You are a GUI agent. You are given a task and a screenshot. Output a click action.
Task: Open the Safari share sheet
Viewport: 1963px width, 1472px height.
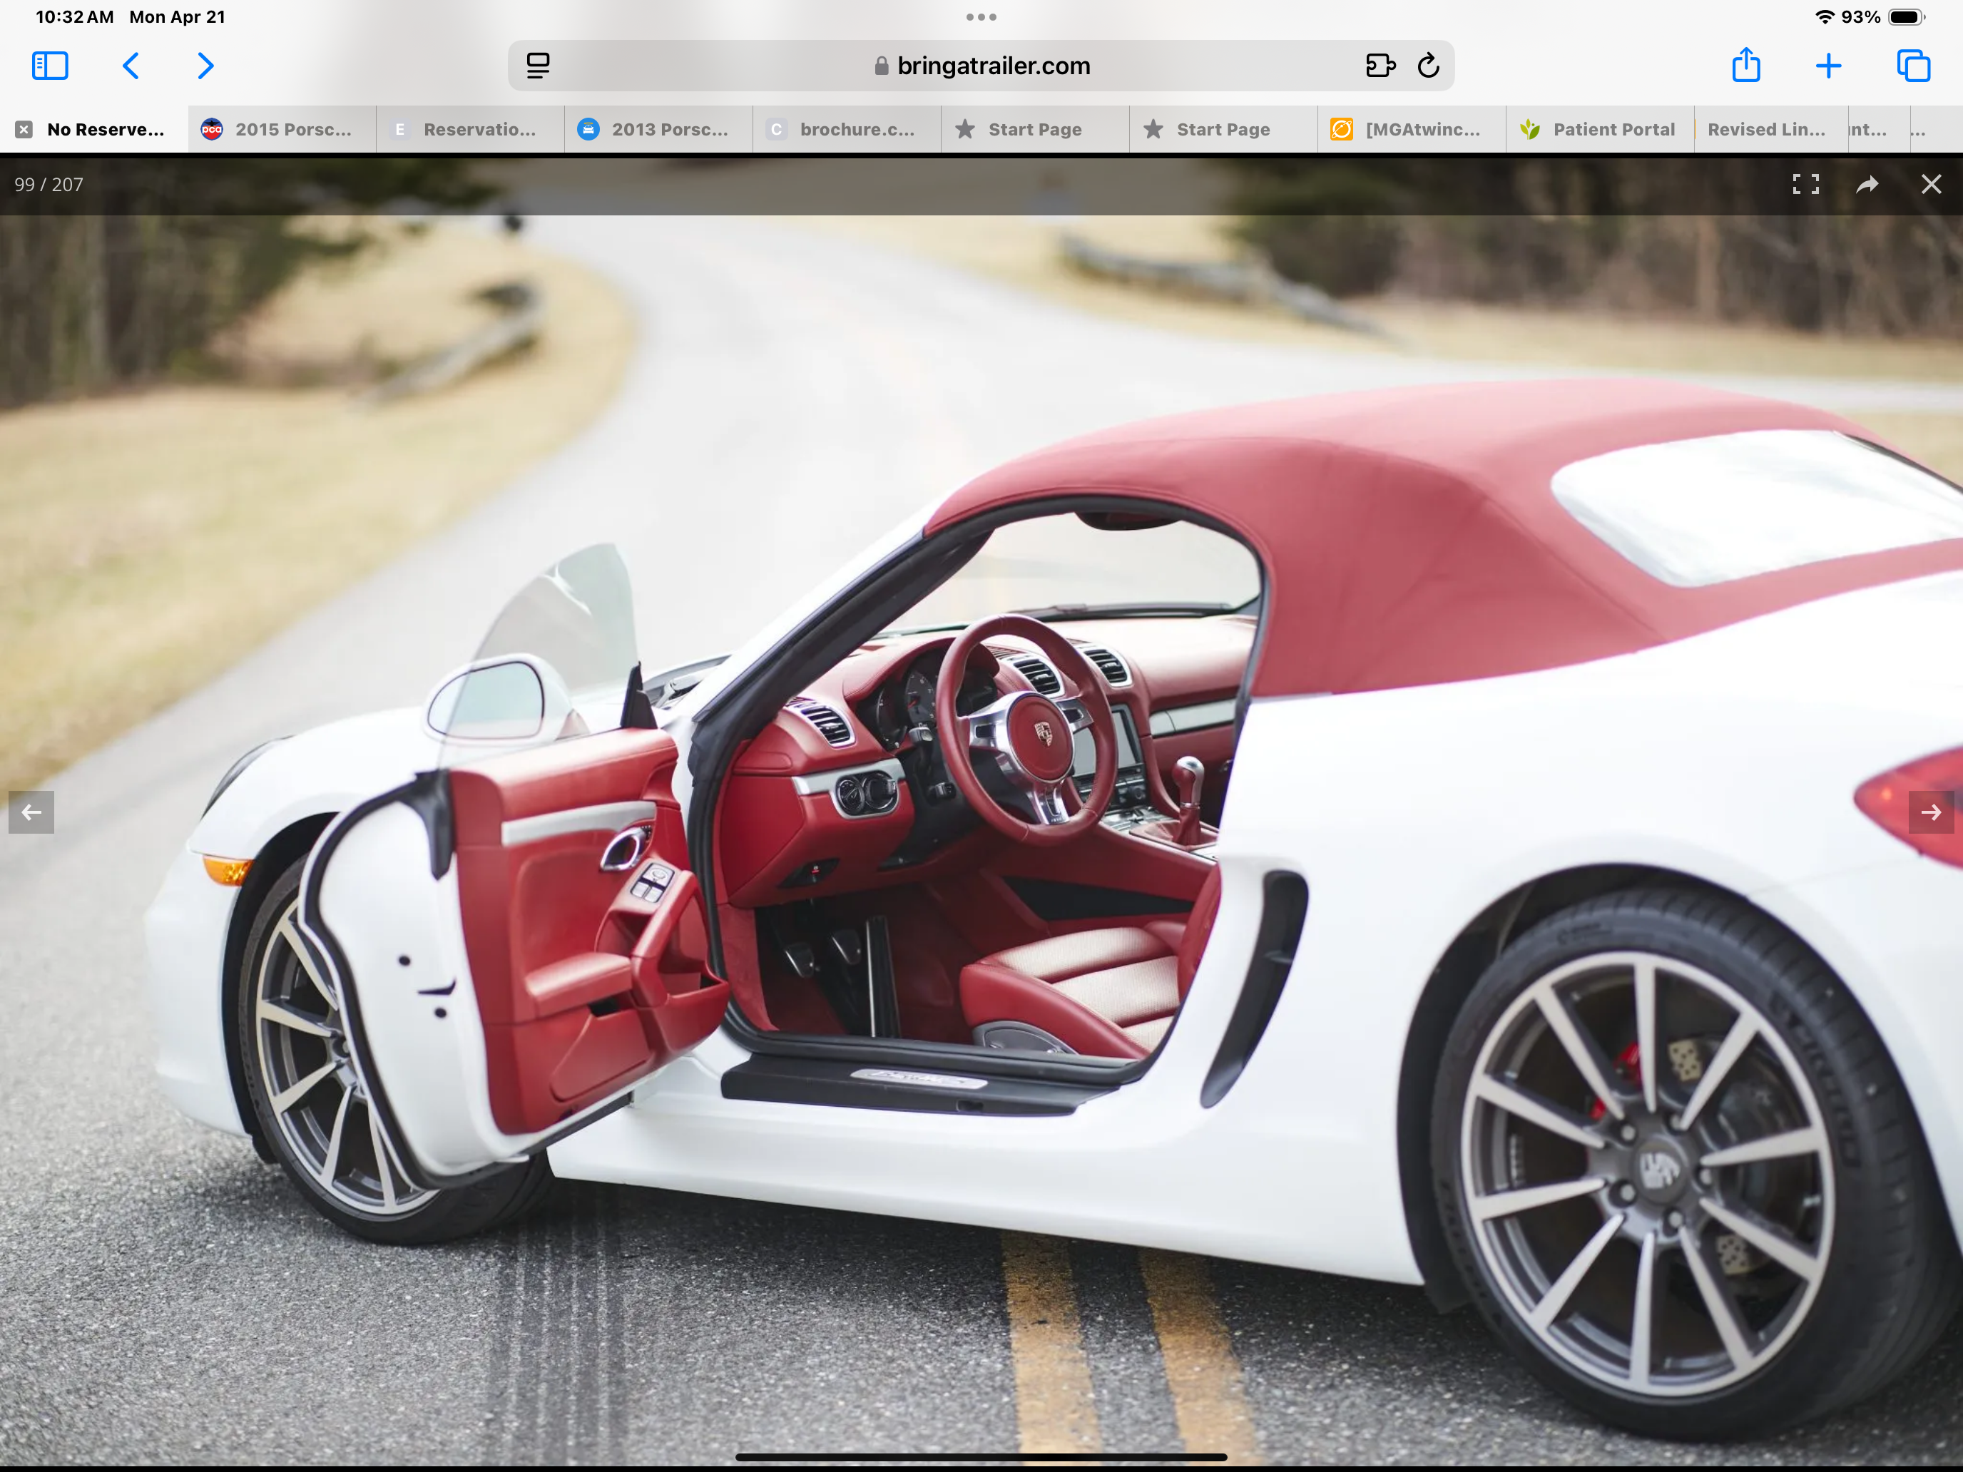pyautogui.click(x=1745, y=66)
